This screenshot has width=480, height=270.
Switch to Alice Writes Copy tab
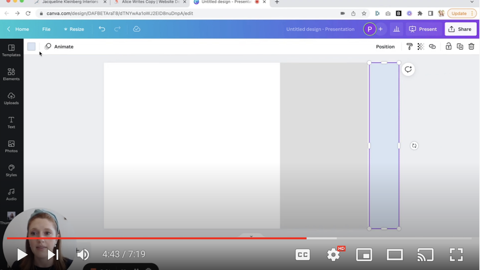click(151, 2)
